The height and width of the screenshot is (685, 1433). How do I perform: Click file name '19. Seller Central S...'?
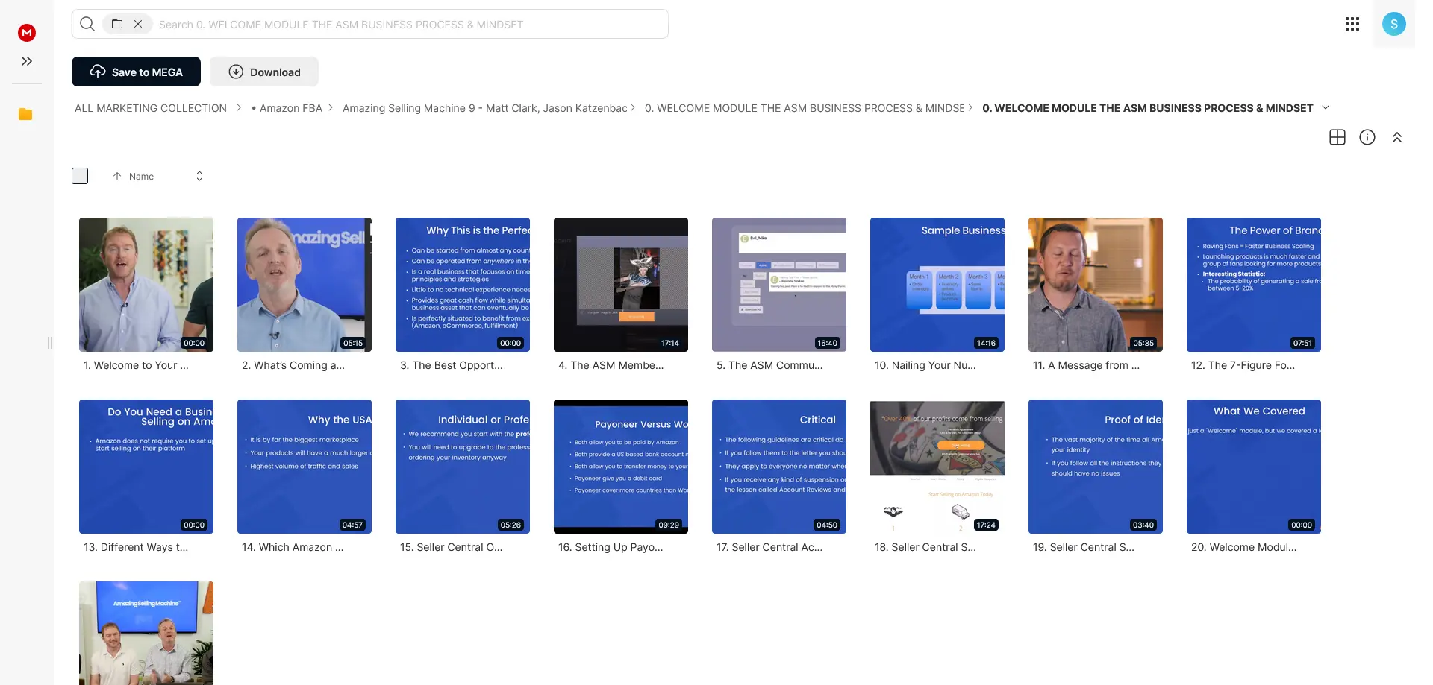click(1084, 547)
